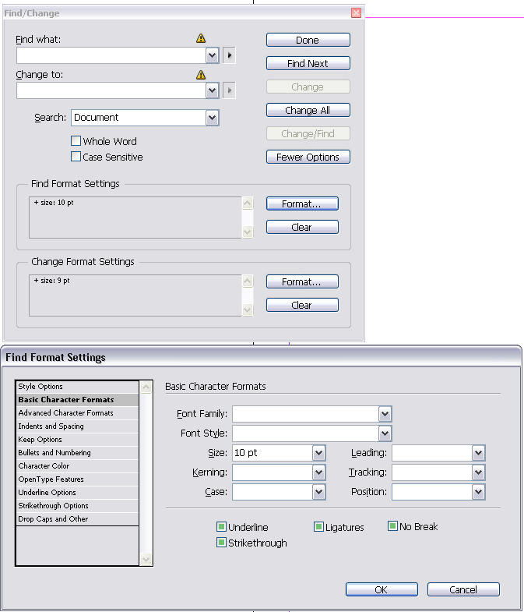Select Indents and Spacing category

click(x=77, y=426)
